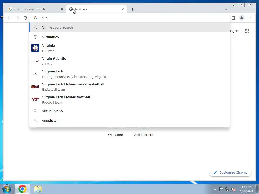Click the back navigation arrow
This screenshot has width=259, height=194.
(x=9, y=18)
